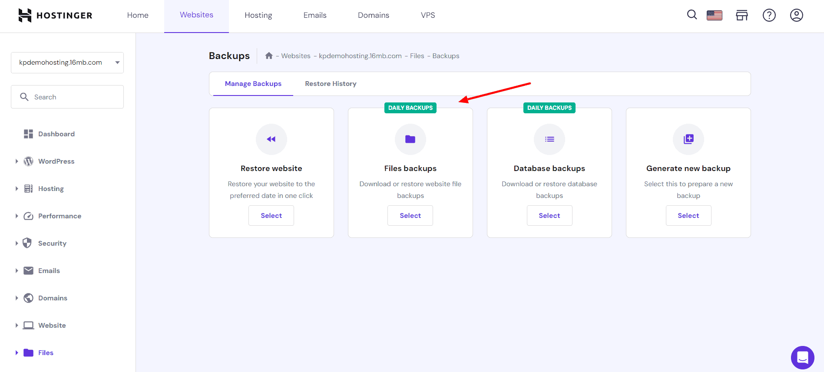
Task: Open VPS in the top navigation
Action: point(427,15)
